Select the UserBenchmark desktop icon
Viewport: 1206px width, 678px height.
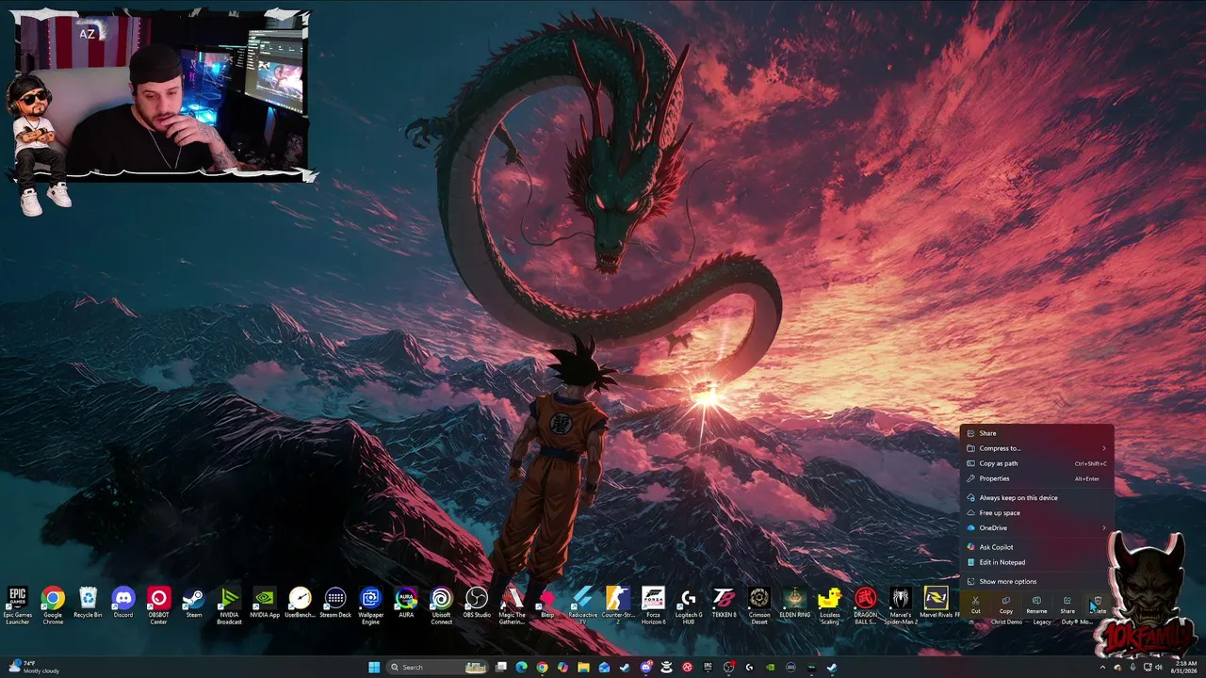(300, 603)
